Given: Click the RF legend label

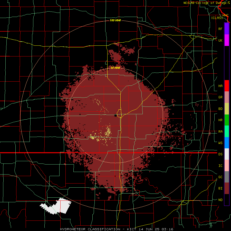Looking at the screenshot, I should click(220, 29).
